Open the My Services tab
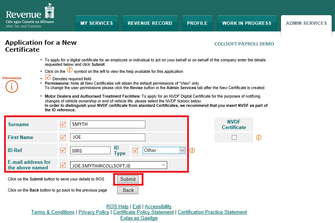The width and height of the screenshot is (335, 223). click(x=97, y=23)
